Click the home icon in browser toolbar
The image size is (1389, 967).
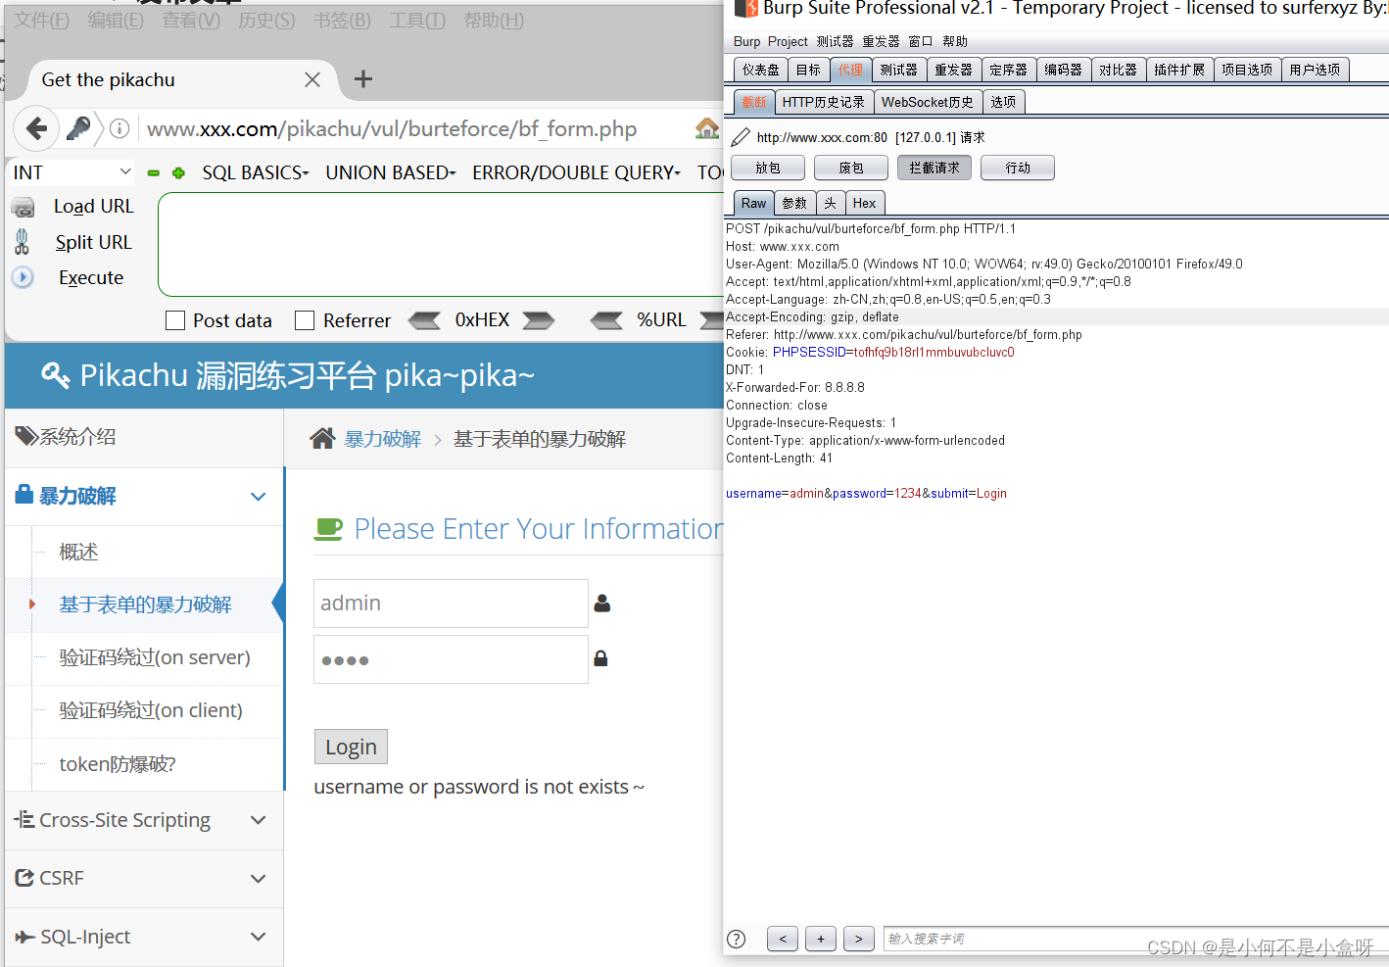click(x=707, y=128)
